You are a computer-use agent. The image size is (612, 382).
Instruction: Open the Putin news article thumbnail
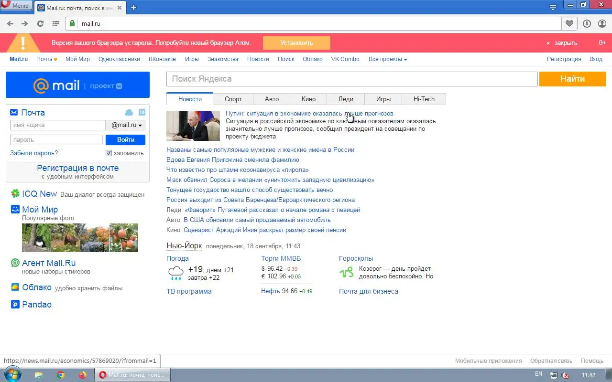193,126
